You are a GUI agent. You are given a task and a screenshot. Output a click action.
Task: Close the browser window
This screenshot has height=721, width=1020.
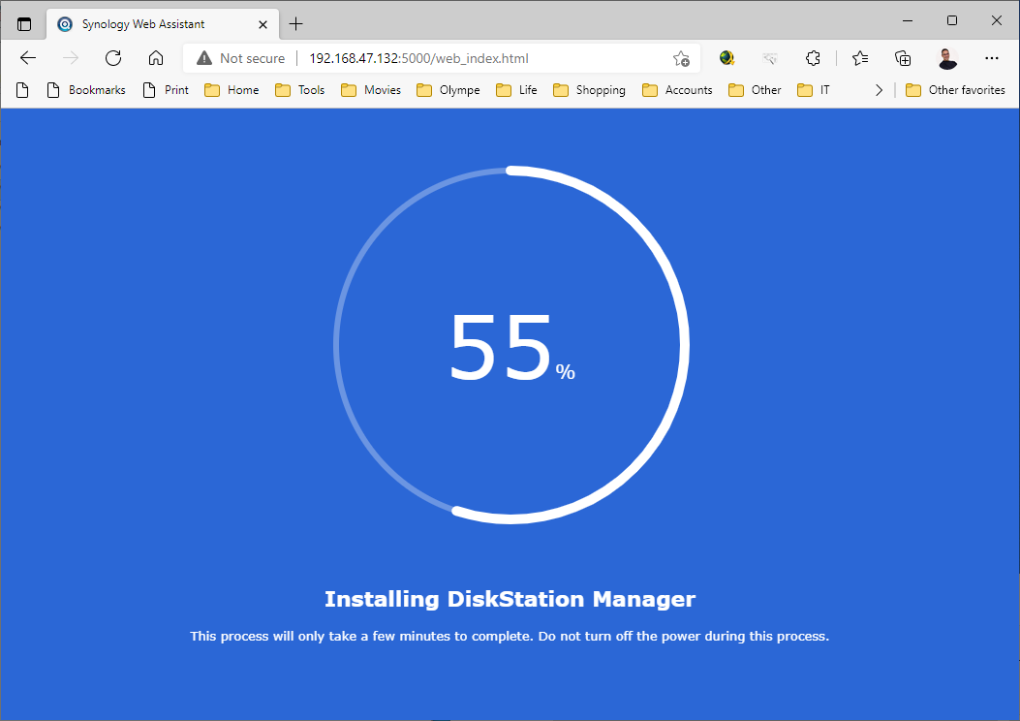point(996,20)
